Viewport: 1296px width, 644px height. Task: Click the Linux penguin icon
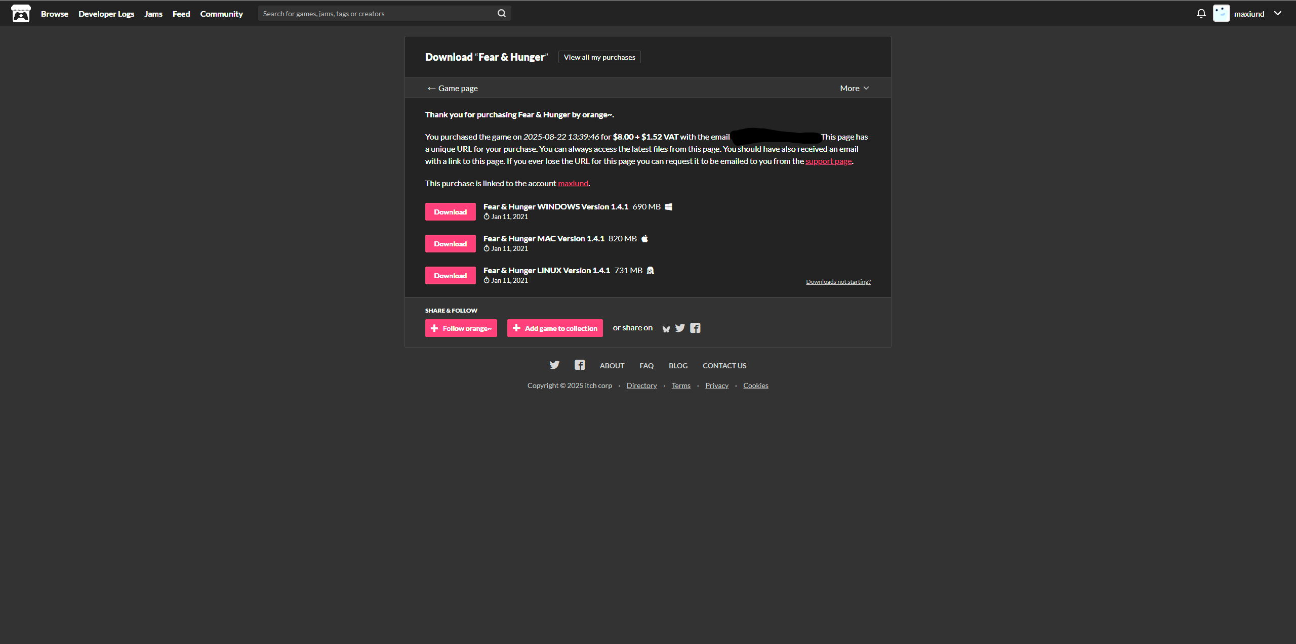point(651,270)
